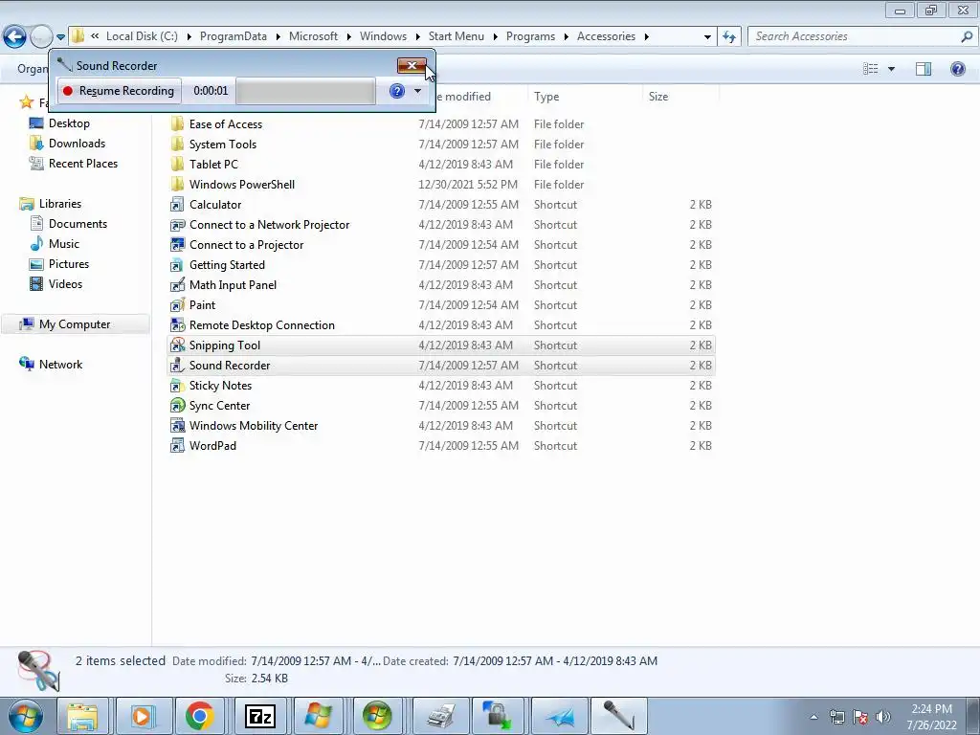Close the Sound Recorder window
980x735 pixels.
click(412, 66)
